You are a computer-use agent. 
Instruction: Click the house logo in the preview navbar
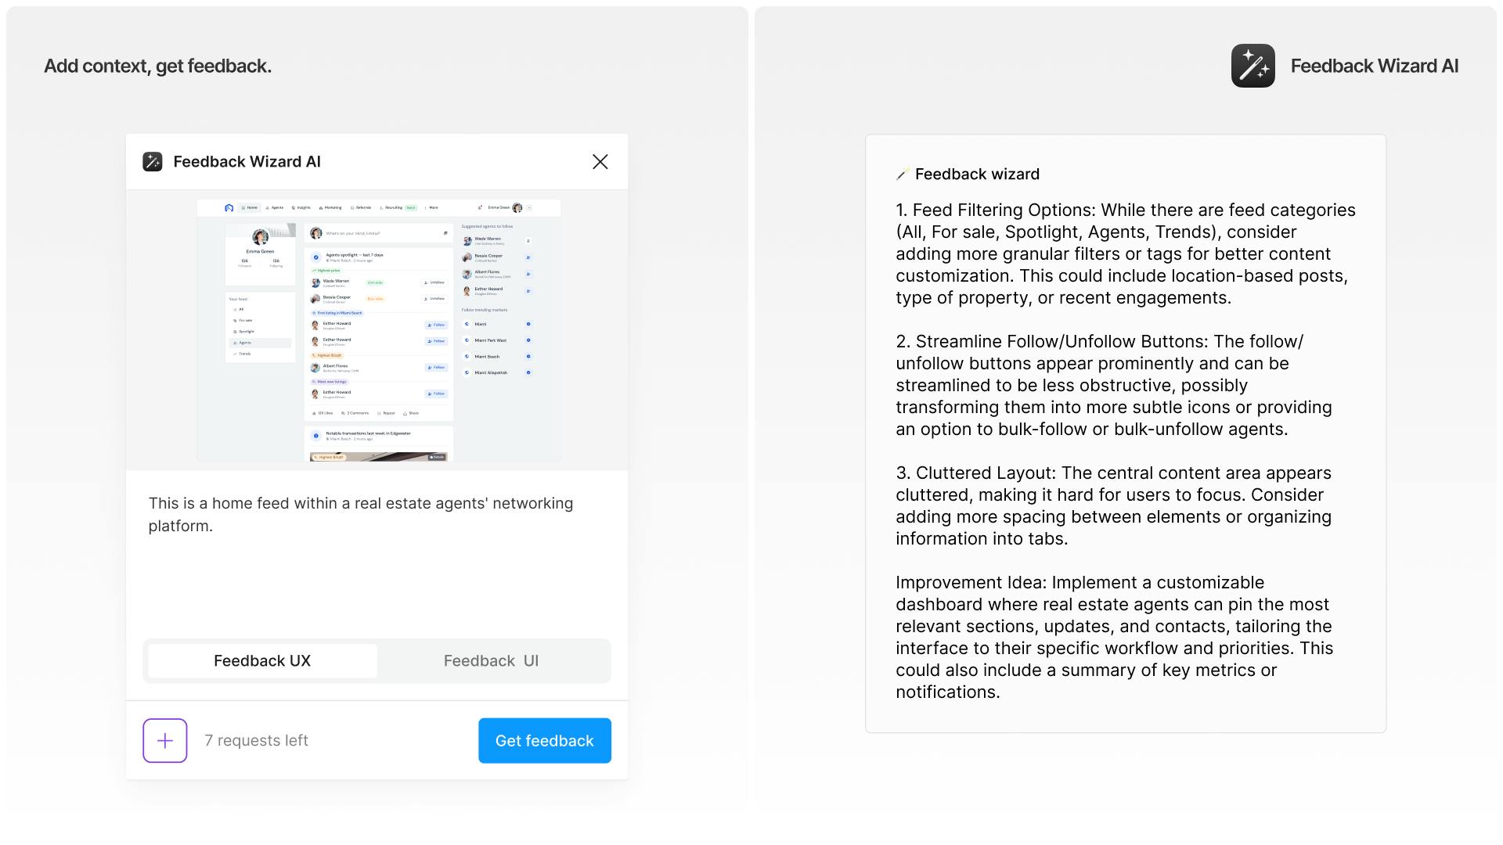[x=229, y=207]
